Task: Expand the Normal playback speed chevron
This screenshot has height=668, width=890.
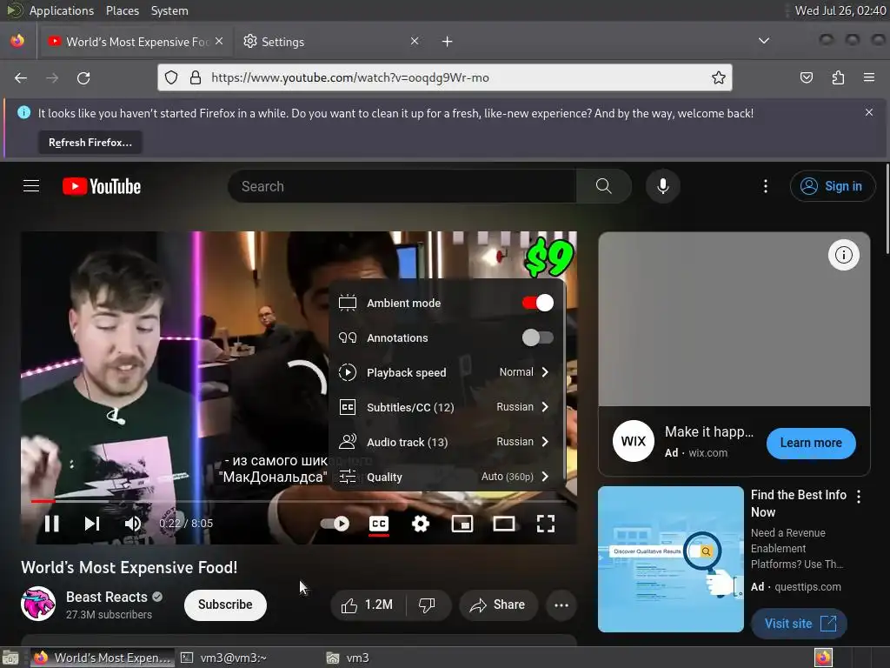Action: coord(545,372)
